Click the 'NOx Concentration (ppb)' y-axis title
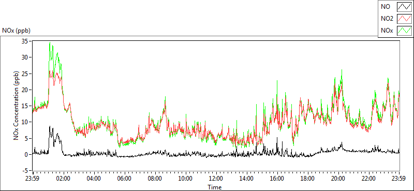Image resolution: width=414 pixels, height=191 pixels. [17, 106]
